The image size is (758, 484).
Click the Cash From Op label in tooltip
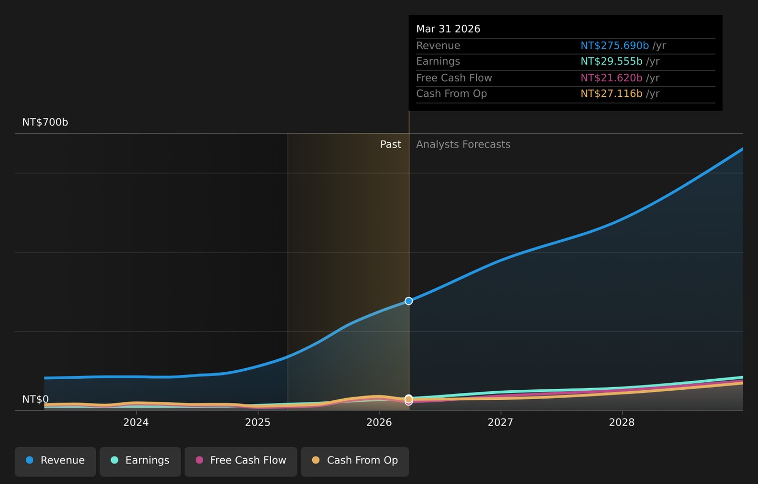(x=452, y=94)
